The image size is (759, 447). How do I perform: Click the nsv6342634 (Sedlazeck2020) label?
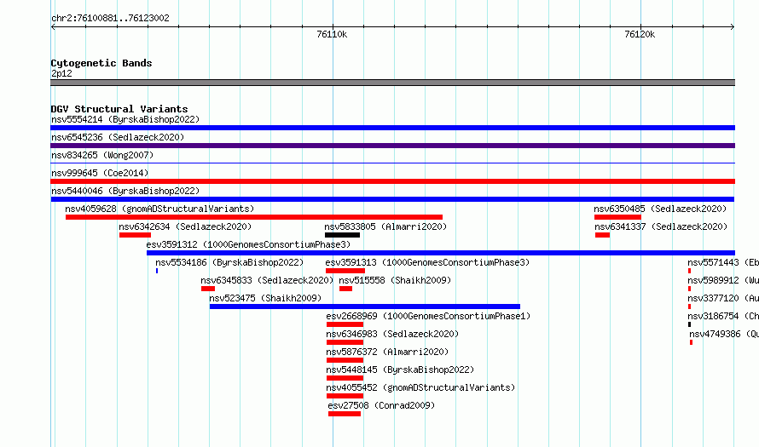(185, 226)
